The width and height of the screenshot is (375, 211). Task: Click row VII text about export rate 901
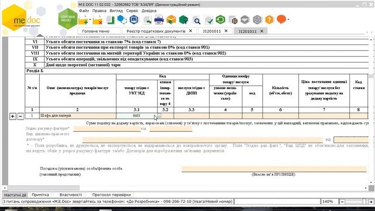(128, 47)
